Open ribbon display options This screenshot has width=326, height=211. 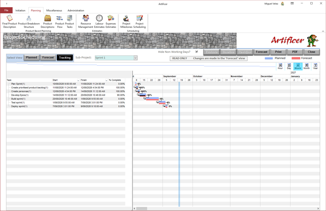(292, 4)
